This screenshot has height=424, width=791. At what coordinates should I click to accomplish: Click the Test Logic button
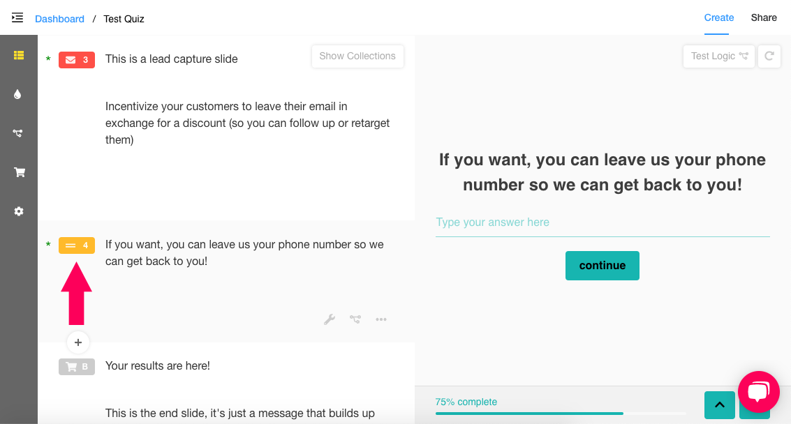pyautogui.click(x=719, y=56)
